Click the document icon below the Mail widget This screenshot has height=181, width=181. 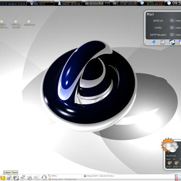click(x=162, y=42)
